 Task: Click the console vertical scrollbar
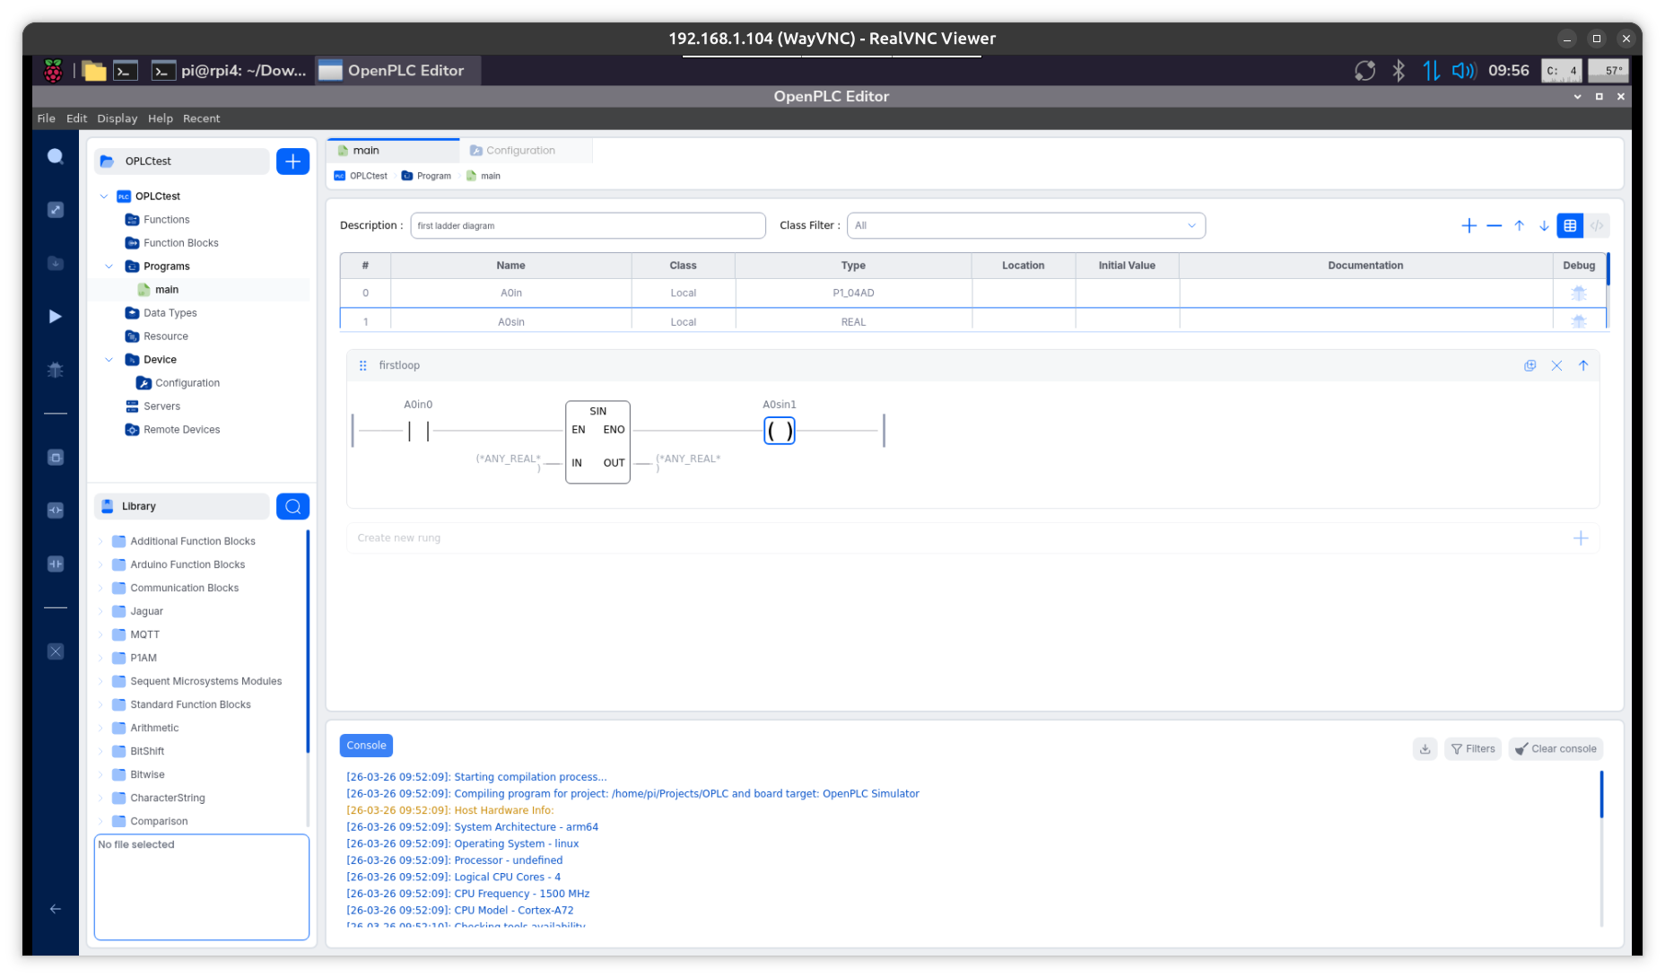[1600, 794]
